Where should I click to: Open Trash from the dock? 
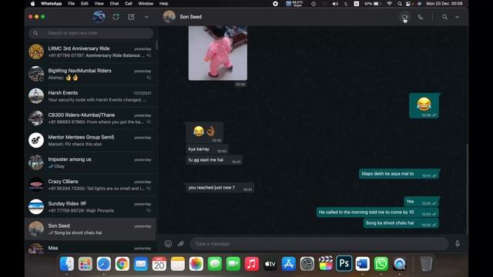point(426,264)
